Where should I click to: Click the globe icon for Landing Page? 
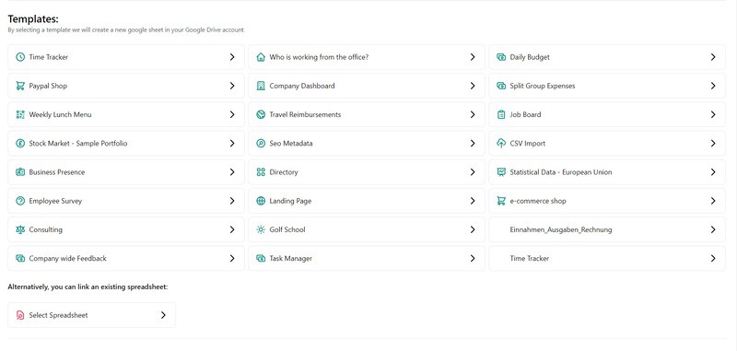[261, 201]
